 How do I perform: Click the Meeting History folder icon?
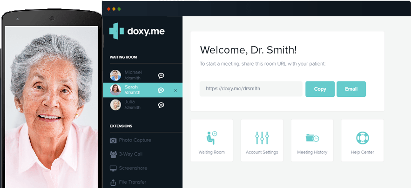(x=312, y=138)
